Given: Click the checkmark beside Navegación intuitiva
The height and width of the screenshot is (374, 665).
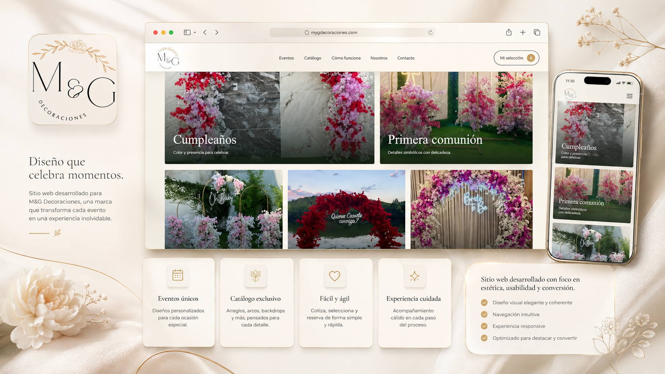Looking at the screenshot, I should (x=484, y=314).
